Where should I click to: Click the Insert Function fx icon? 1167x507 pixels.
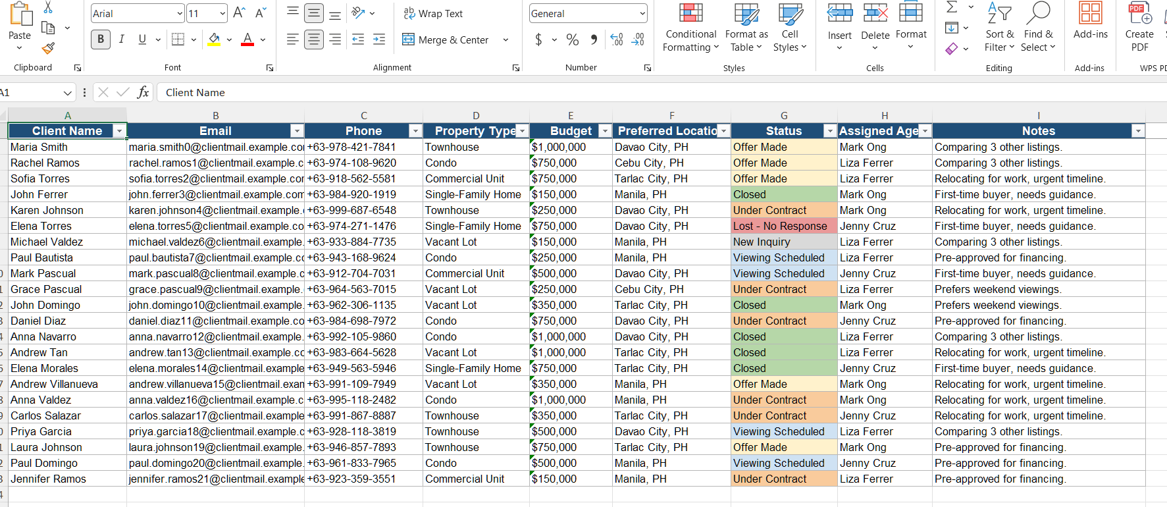(143, 92)
